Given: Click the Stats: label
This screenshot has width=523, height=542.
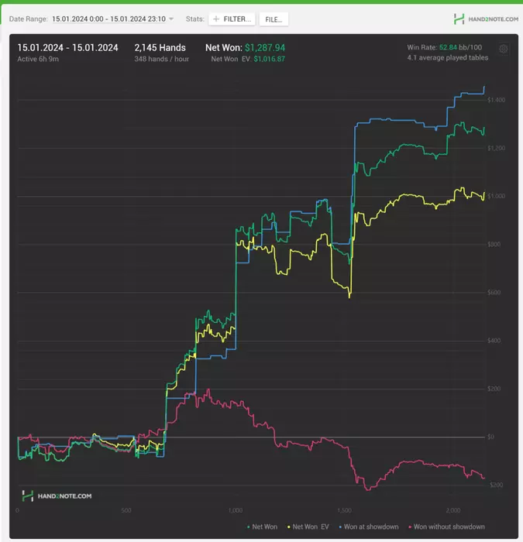Looking at the screenshot, I should pos(194,19).
